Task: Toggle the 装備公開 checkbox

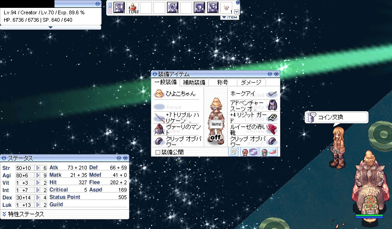Action: coord(158,152)
